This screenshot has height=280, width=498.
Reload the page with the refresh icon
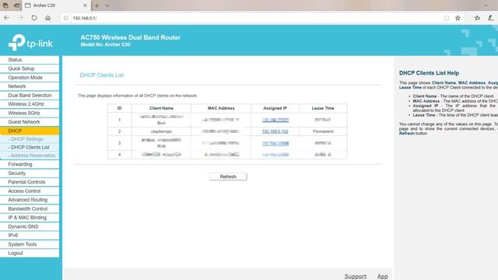[x=34, y=18]
